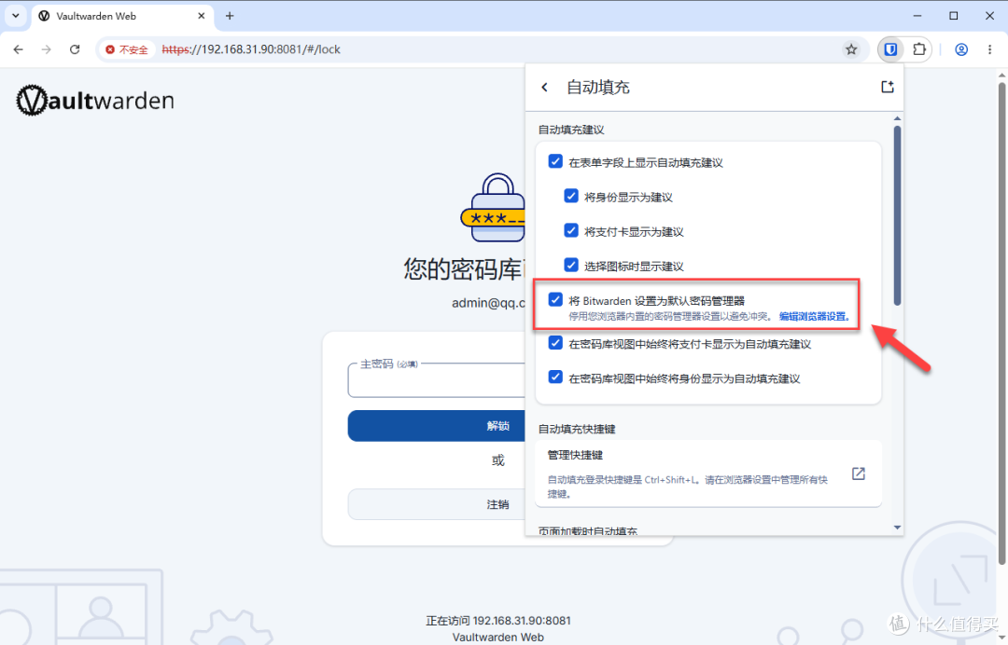
Task: Click the browser page vertical scrollbar
Action: point(1001,322)
